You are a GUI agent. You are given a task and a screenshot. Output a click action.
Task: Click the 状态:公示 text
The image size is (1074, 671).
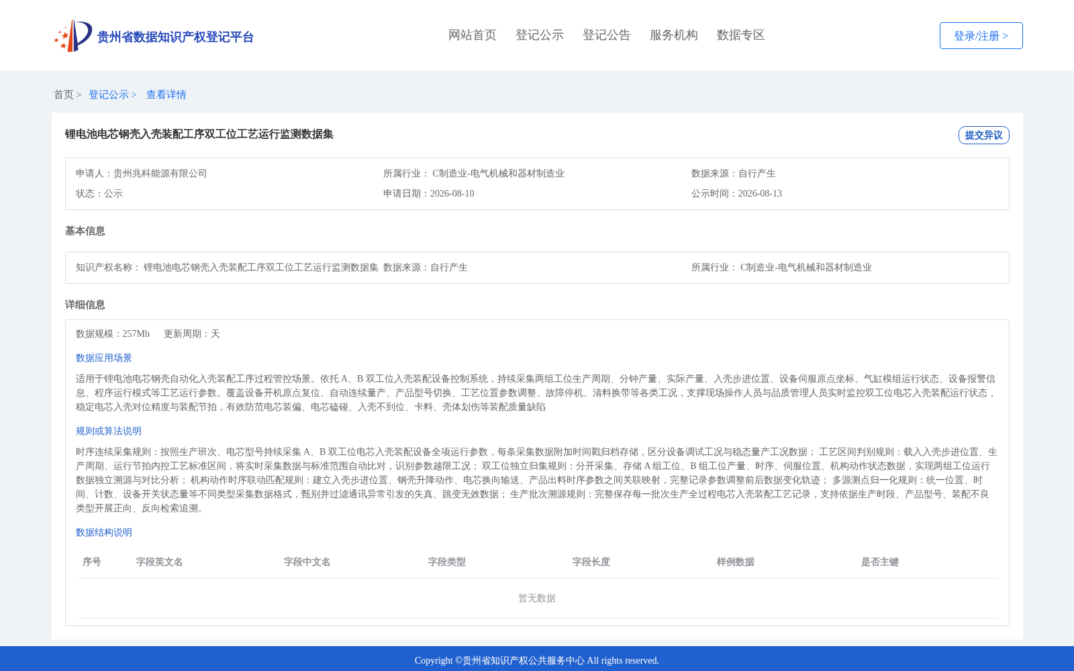[99, 193]
